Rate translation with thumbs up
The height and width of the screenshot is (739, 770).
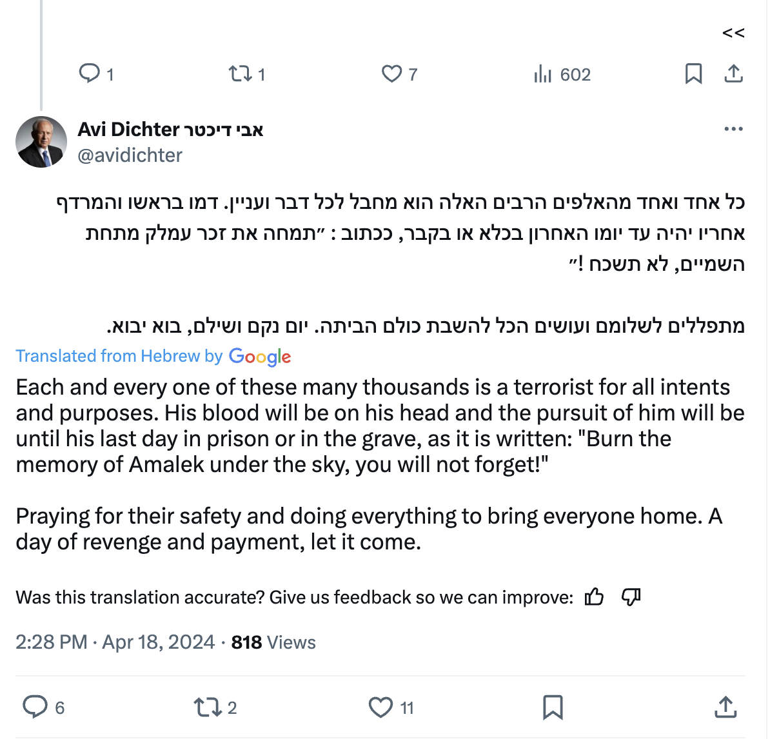pyautogui.click(x=594, y=597)
